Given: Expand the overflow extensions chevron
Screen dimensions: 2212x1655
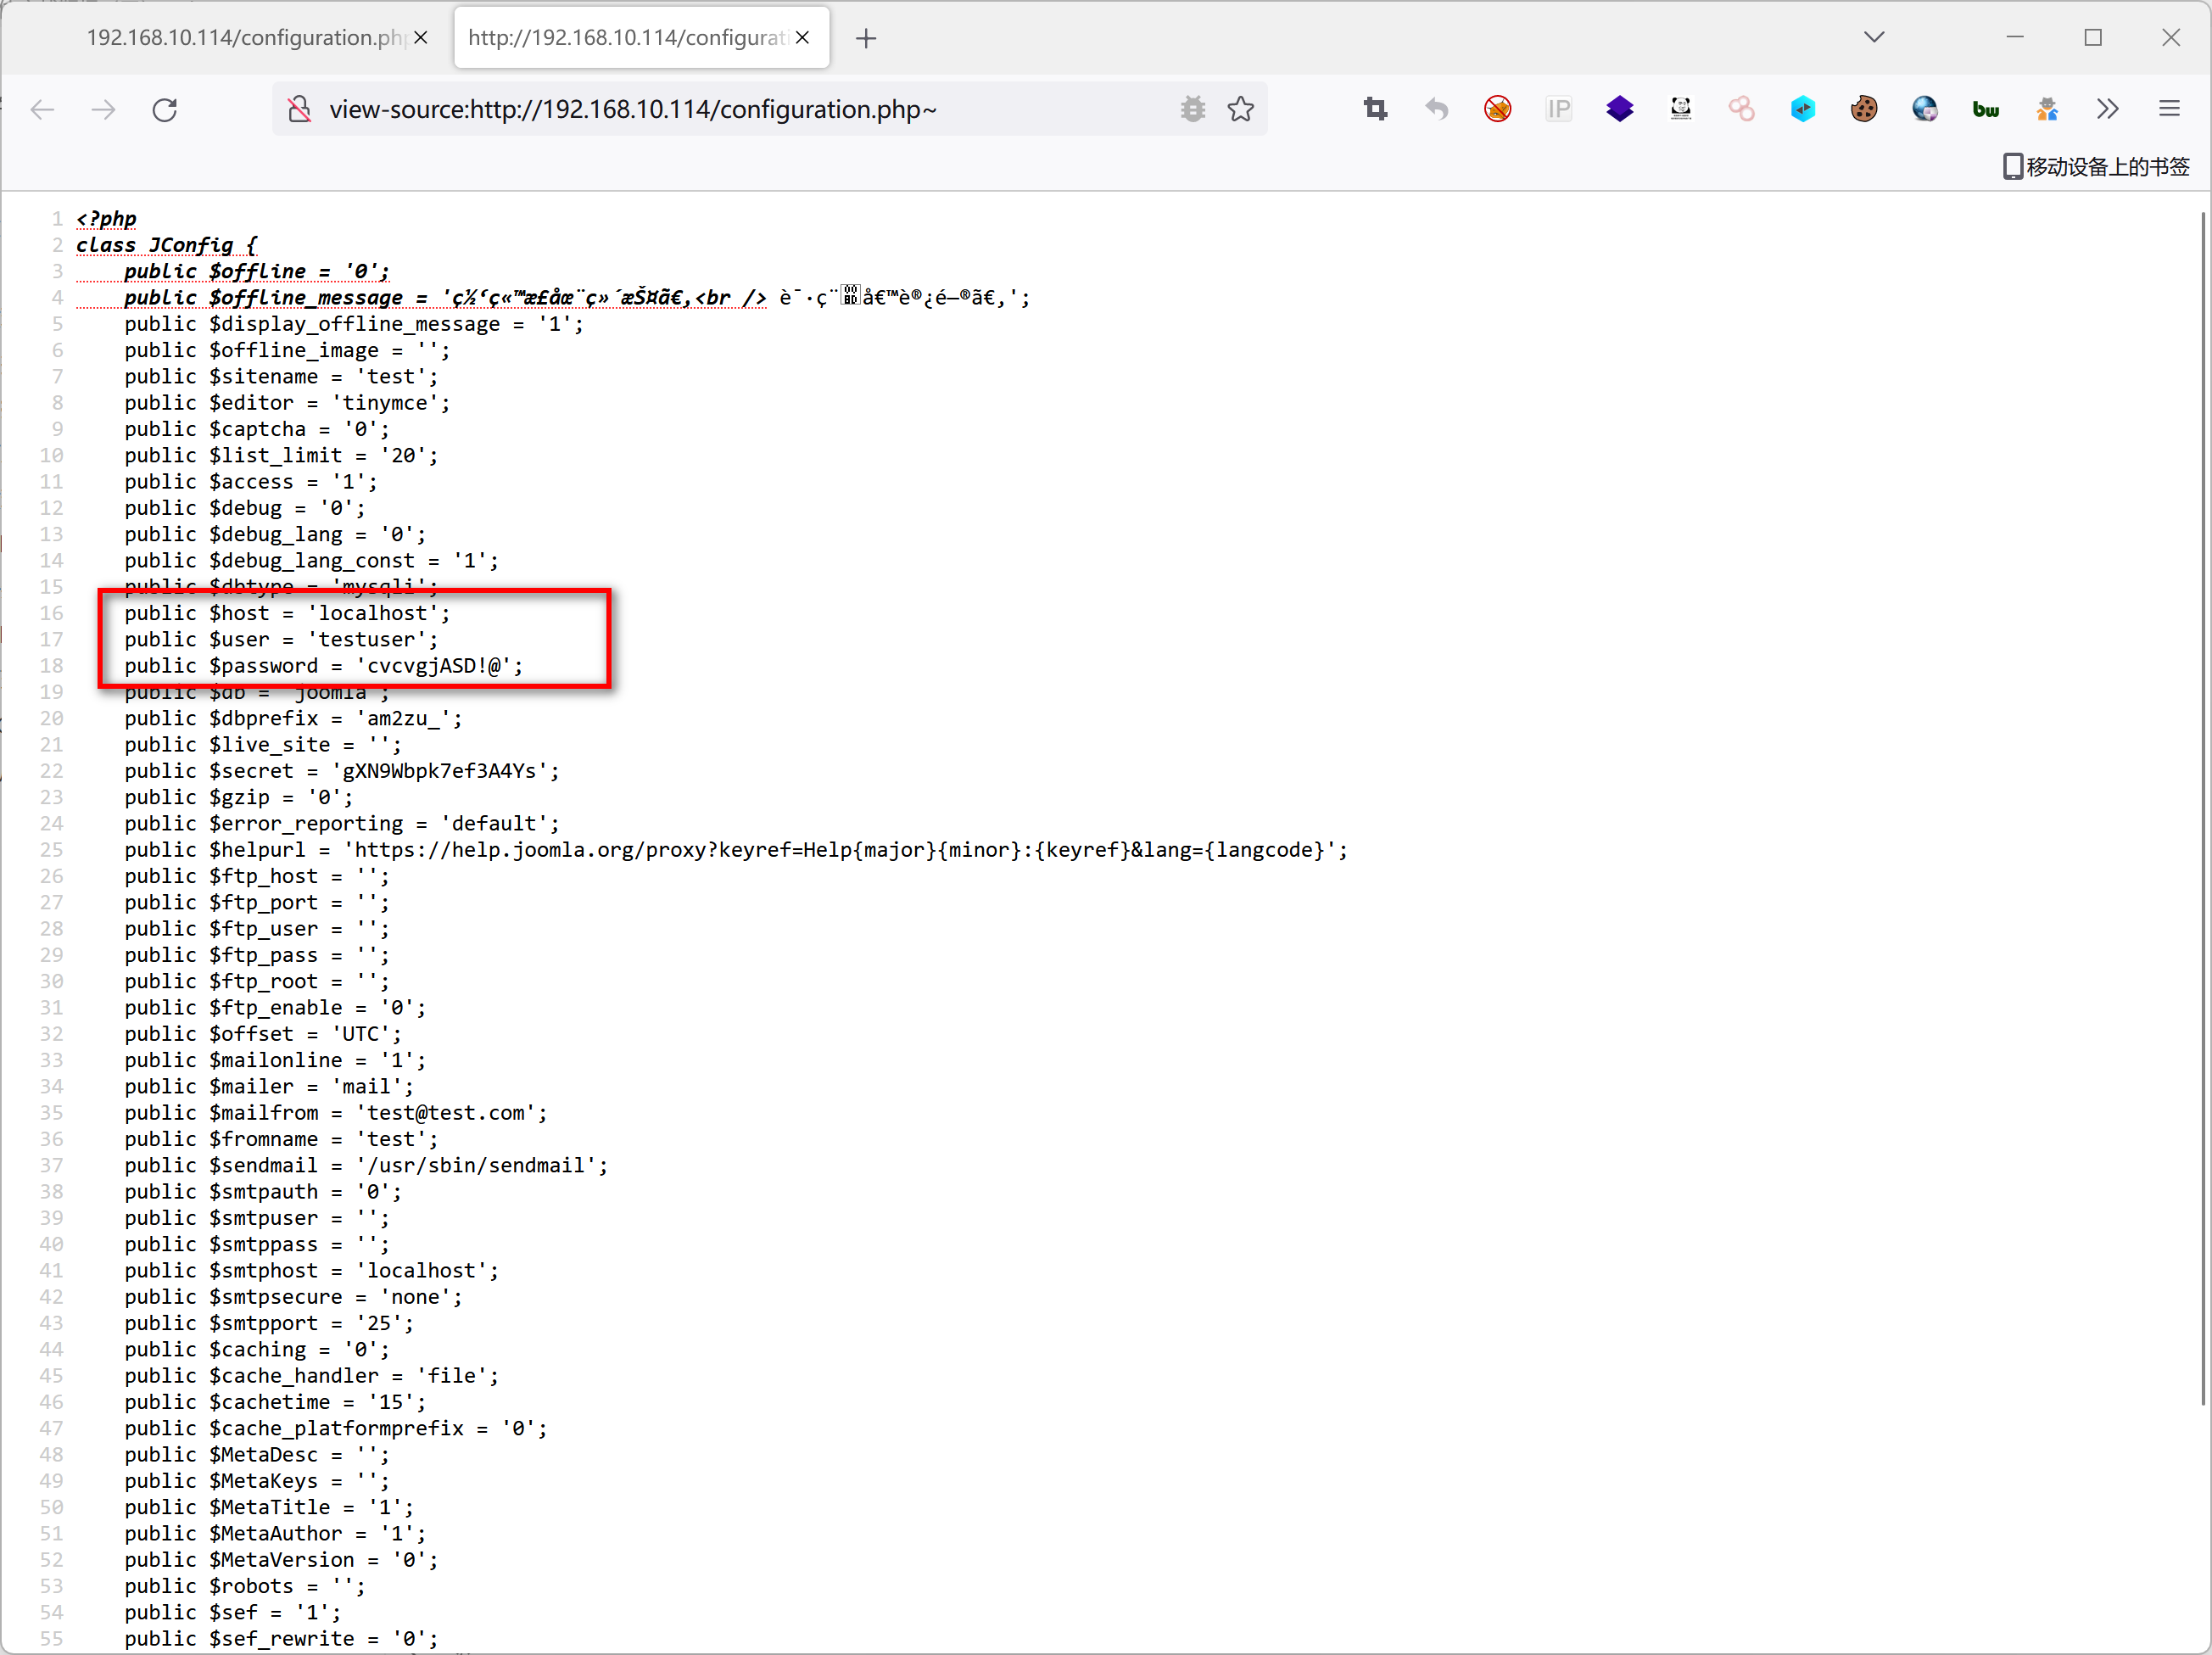Looking at the screenshot, I should coord(2108,109).
